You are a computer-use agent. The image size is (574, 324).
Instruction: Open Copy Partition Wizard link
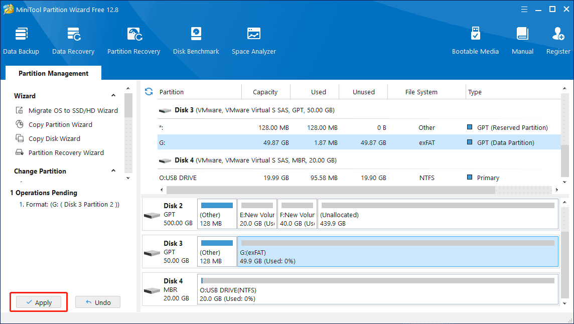60,124
